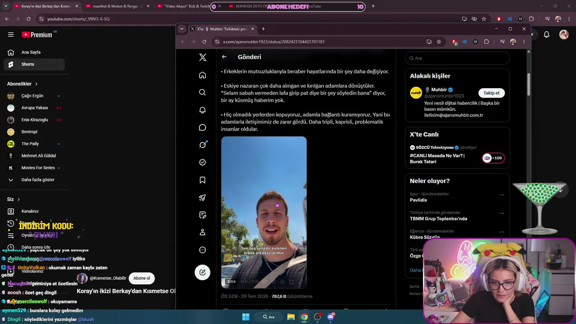Open Windows Start menu
Image resolution: width=576 pixels, height=324 pixels.
246,317
